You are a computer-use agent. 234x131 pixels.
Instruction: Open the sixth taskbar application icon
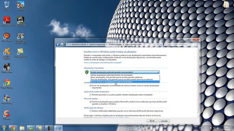pos(49,128)
